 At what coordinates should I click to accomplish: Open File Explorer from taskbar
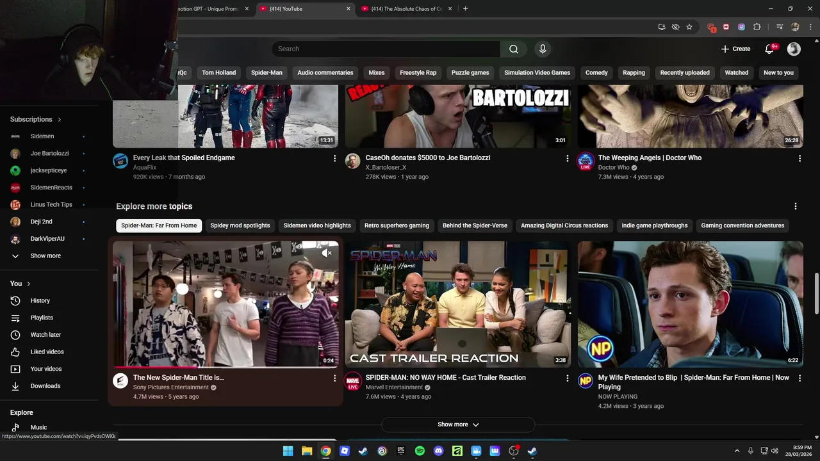307,451
